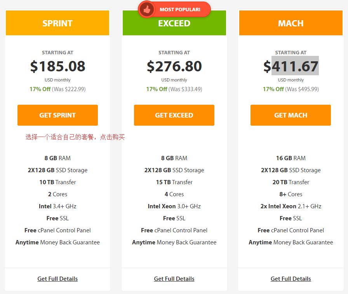The width and height of the screenshot is (348, 294).
Task: Click the $276.80 Exceed price
Action: [174, 66]
